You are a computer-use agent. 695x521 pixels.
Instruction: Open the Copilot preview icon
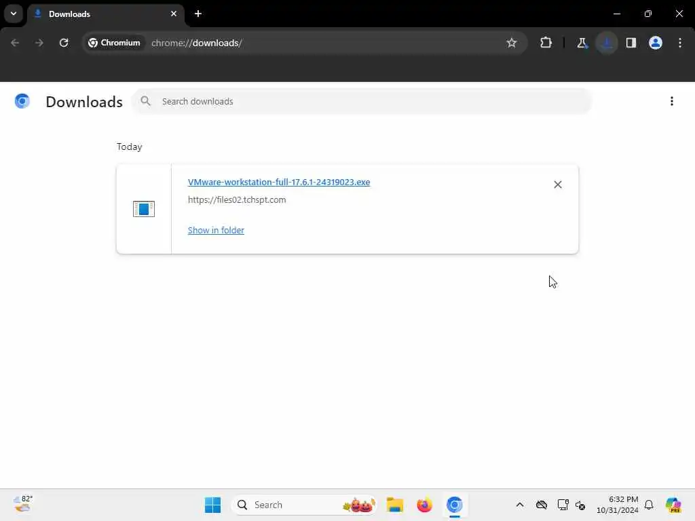[x=673, y=505]
